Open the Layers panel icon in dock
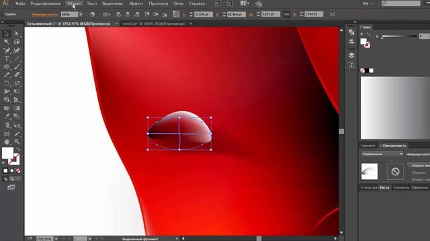Viewport: 430px width, 241px height. [x=351, y=55]
